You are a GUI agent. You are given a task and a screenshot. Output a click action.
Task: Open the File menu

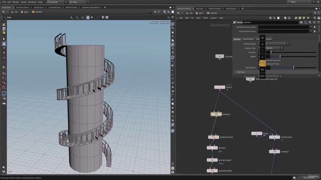(4, 2)
